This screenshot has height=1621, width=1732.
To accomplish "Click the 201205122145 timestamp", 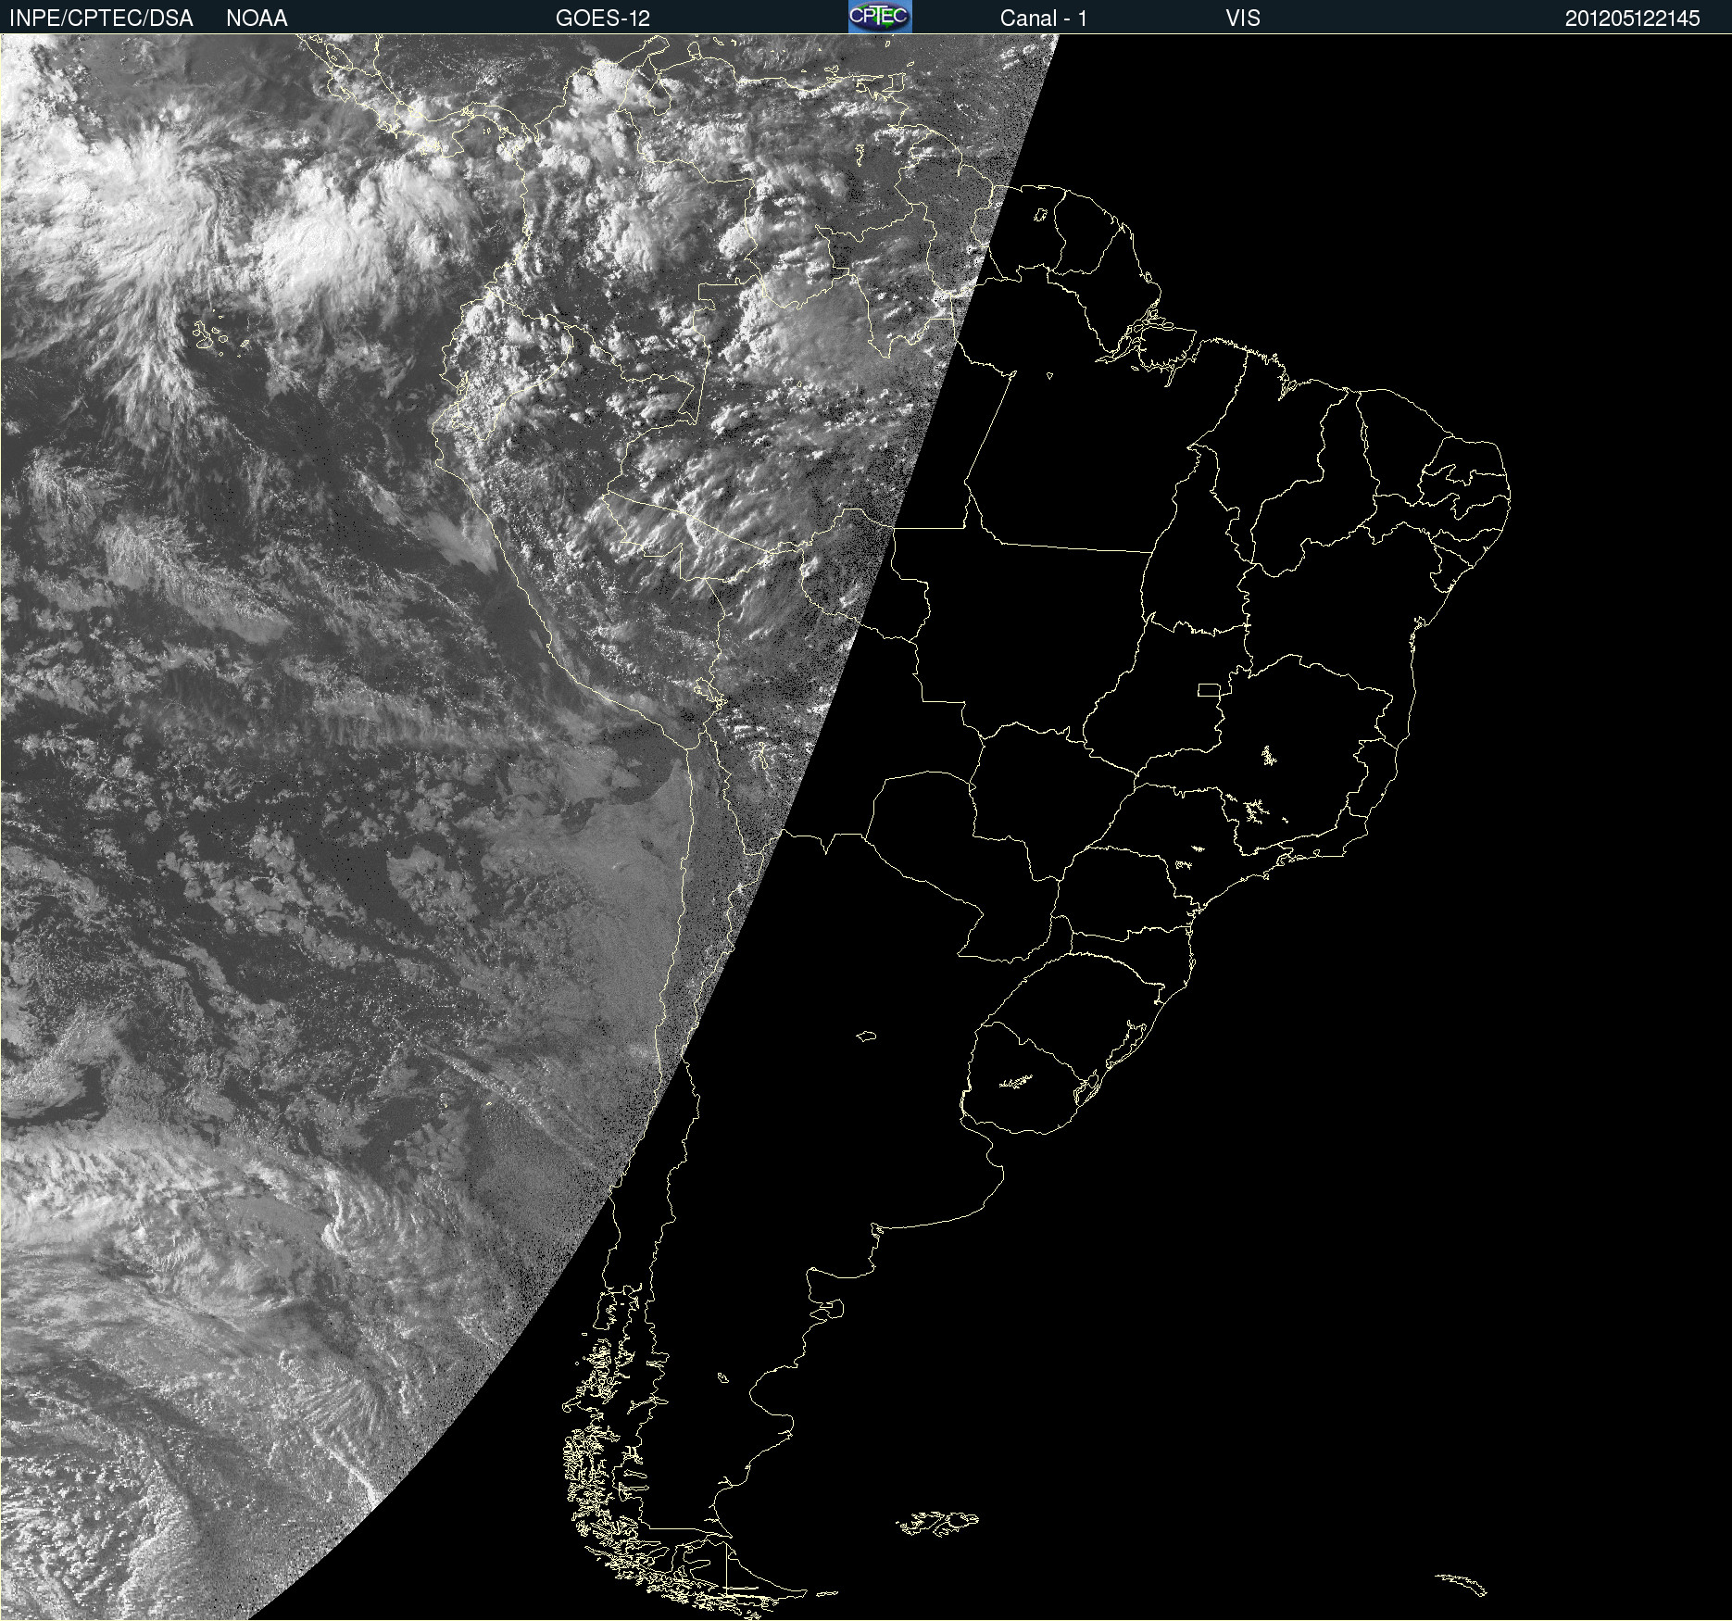I will [1632, 19].
